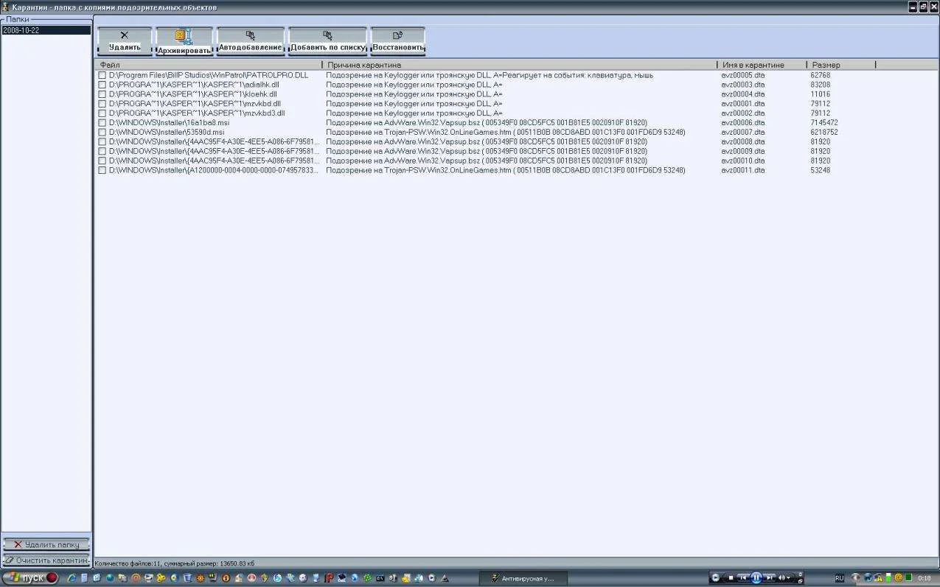Click size value 11016

pyautogui.click(x=820, y=94)
